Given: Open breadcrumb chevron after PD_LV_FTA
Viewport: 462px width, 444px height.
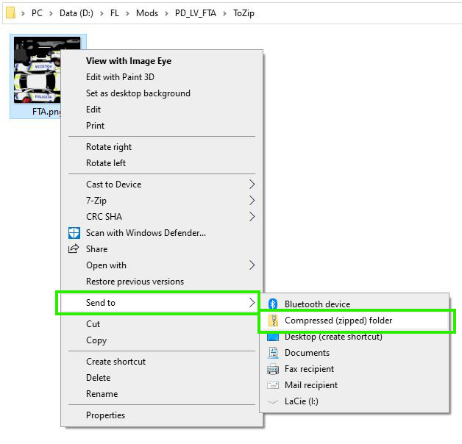Looking at the screenshot, I should (224, 13).
